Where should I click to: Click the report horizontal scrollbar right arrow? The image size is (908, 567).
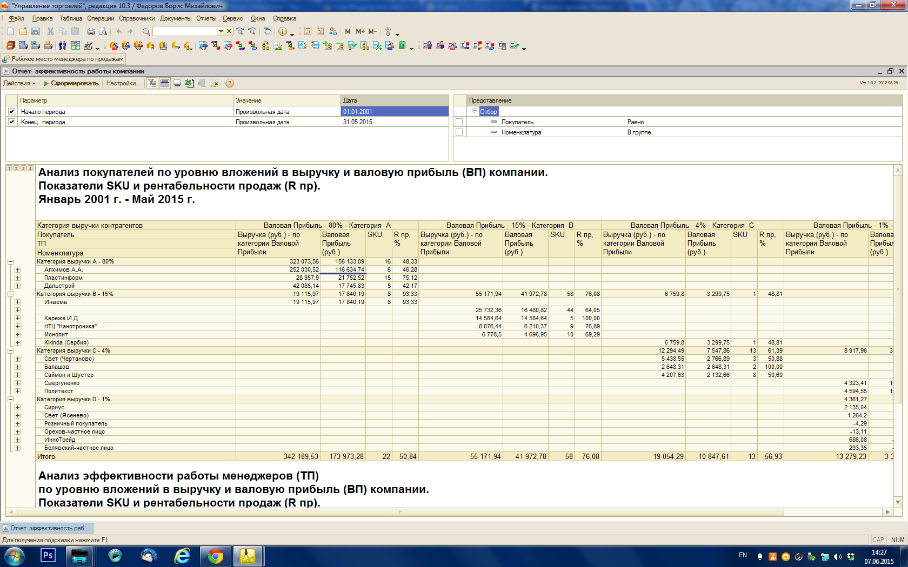coord(887,512)
